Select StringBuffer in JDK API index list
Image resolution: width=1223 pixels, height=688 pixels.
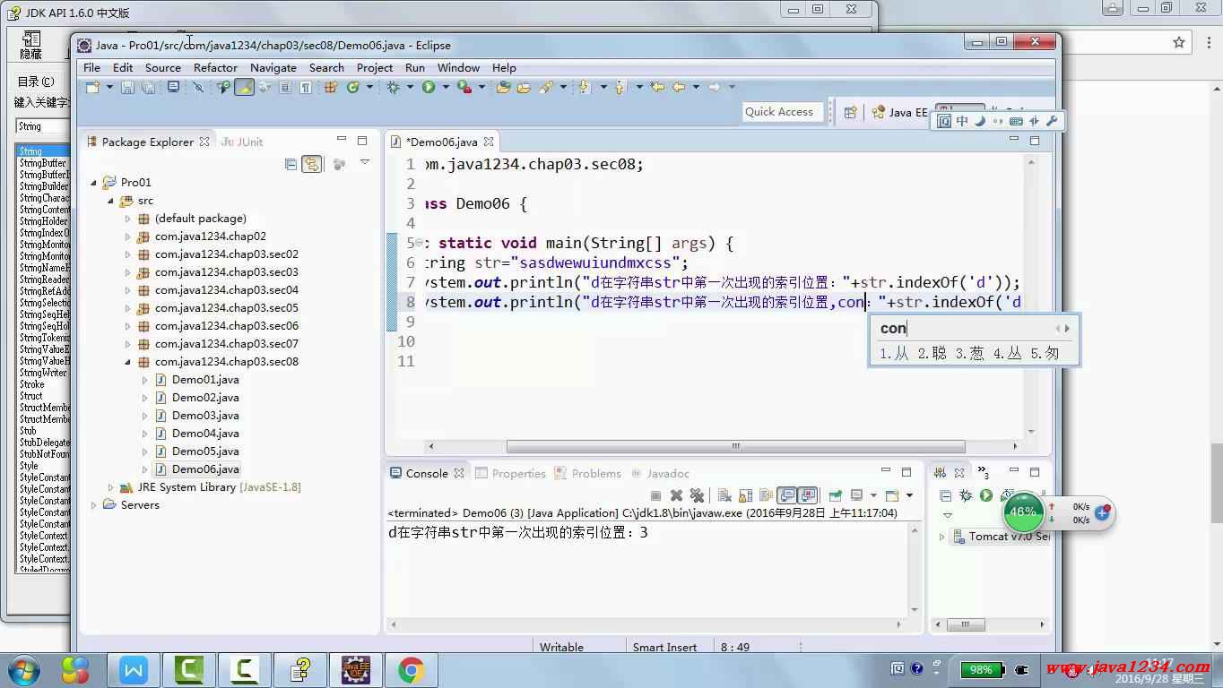[x=43, y=163]
